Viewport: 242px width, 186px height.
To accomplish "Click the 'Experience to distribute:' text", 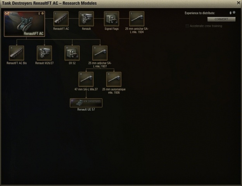I will tap(200, 13).
